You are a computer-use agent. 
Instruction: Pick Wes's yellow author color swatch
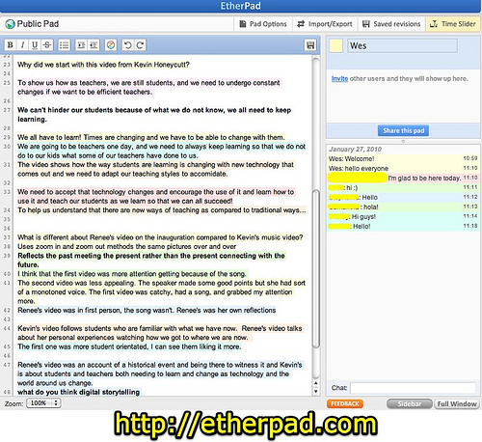[335, 45]
